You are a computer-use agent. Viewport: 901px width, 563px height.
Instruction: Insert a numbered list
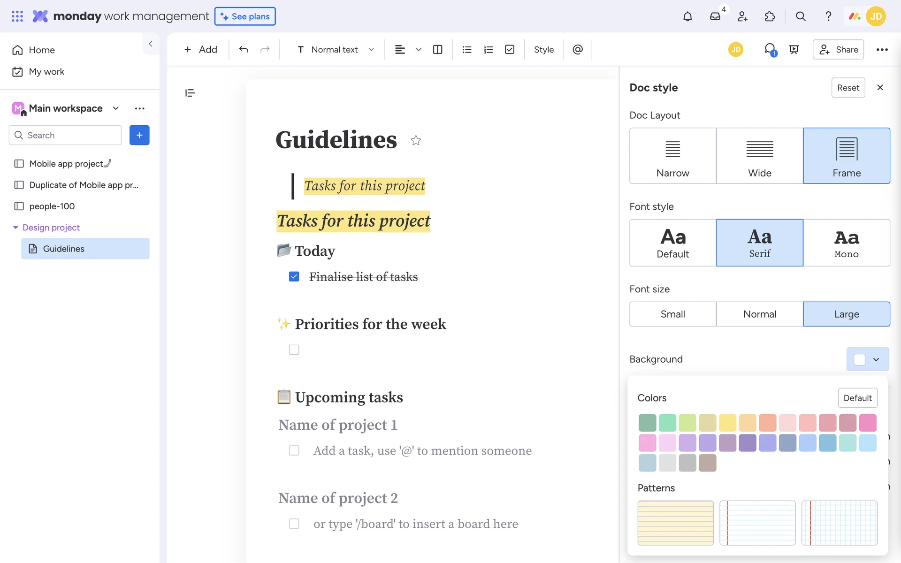pyautogui.click(x=488, y=49)
